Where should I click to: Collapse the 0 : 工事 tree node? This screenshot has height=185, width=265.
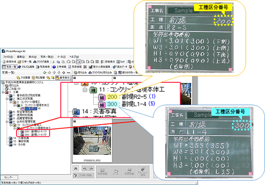point(3,92)
